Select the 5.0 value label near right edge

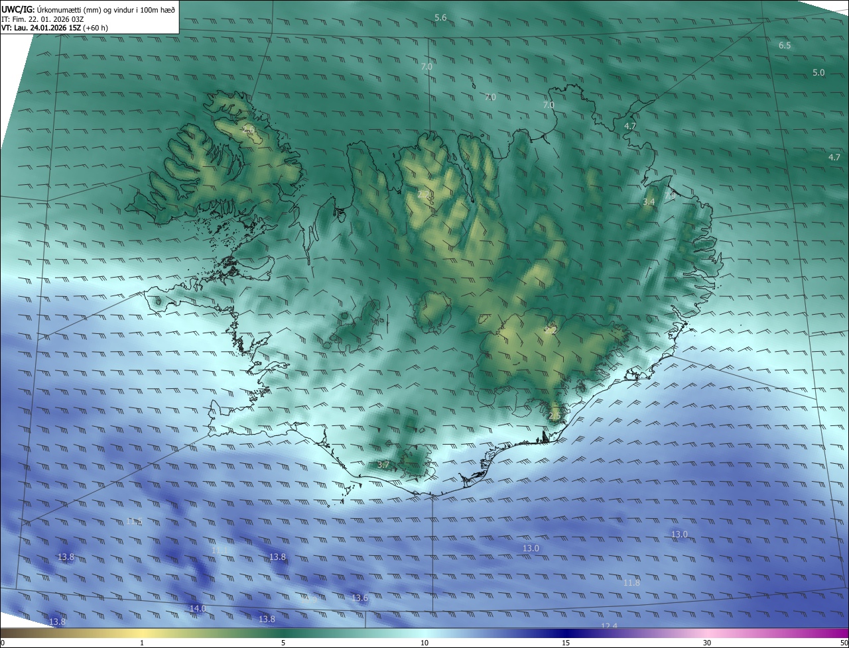pyautogui.click(x=818, y=73)
